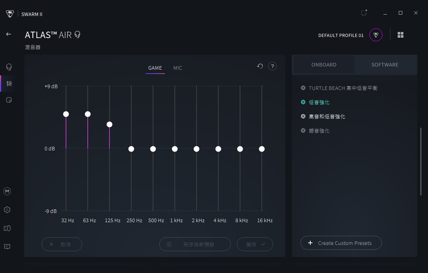Open the feedback chat sidebar icon
428x273 pixels.
pos(7,246)
